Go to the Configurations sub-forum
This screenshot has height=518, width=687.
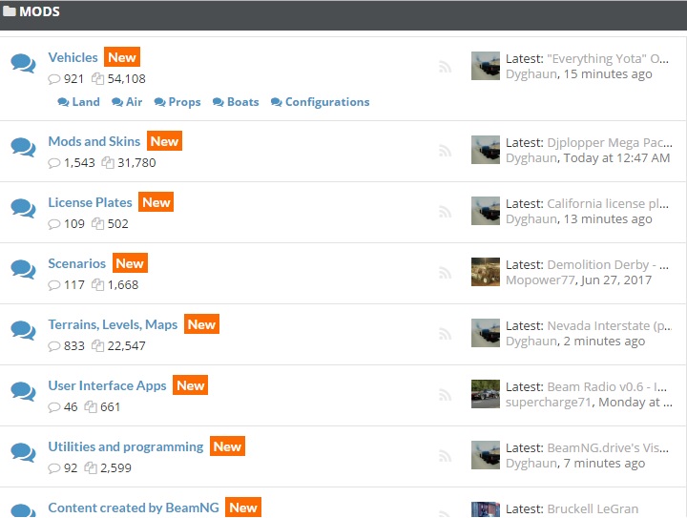[x=321, y=102]
